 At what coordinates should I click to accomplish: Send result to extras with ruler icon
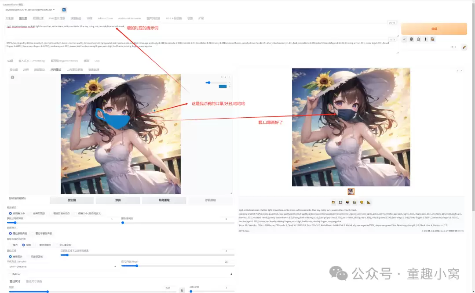click(369, 202)
